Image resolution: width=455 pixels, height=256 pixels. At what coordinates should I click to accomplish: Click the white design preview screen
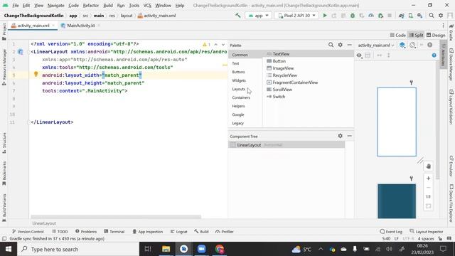pos(397,122)
